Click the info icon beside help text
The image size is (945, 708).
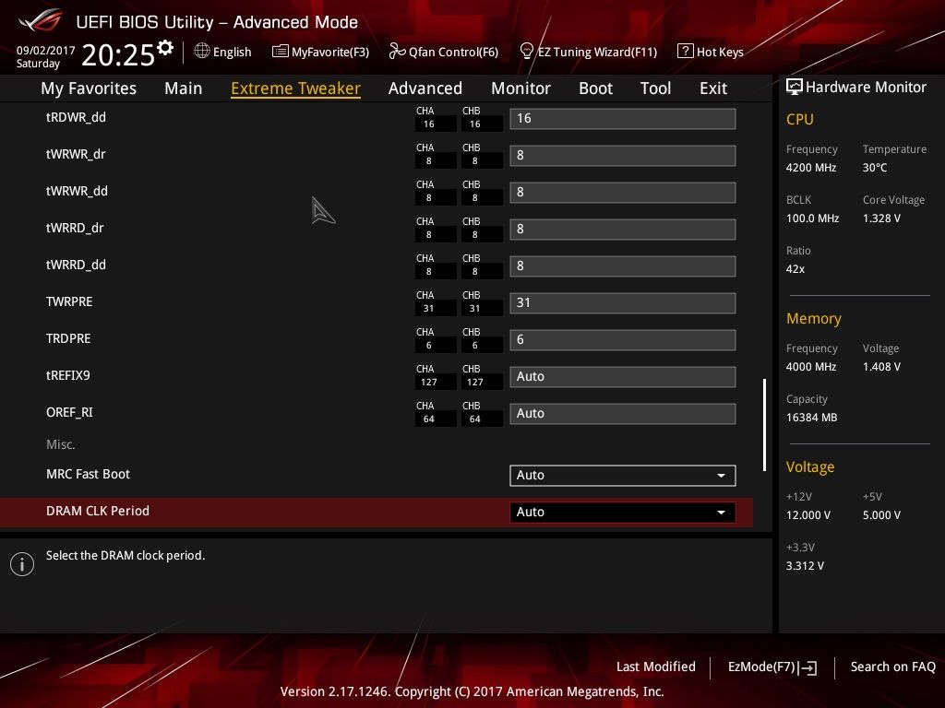(22, 564)
